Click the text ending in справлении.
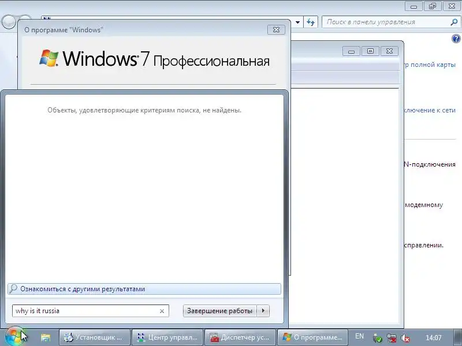Image resolution: width=462 pixels, height=346 pixels. tap(424, 245)
